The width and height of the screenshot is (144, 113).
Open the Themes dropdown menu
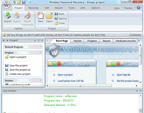(130, 8)
